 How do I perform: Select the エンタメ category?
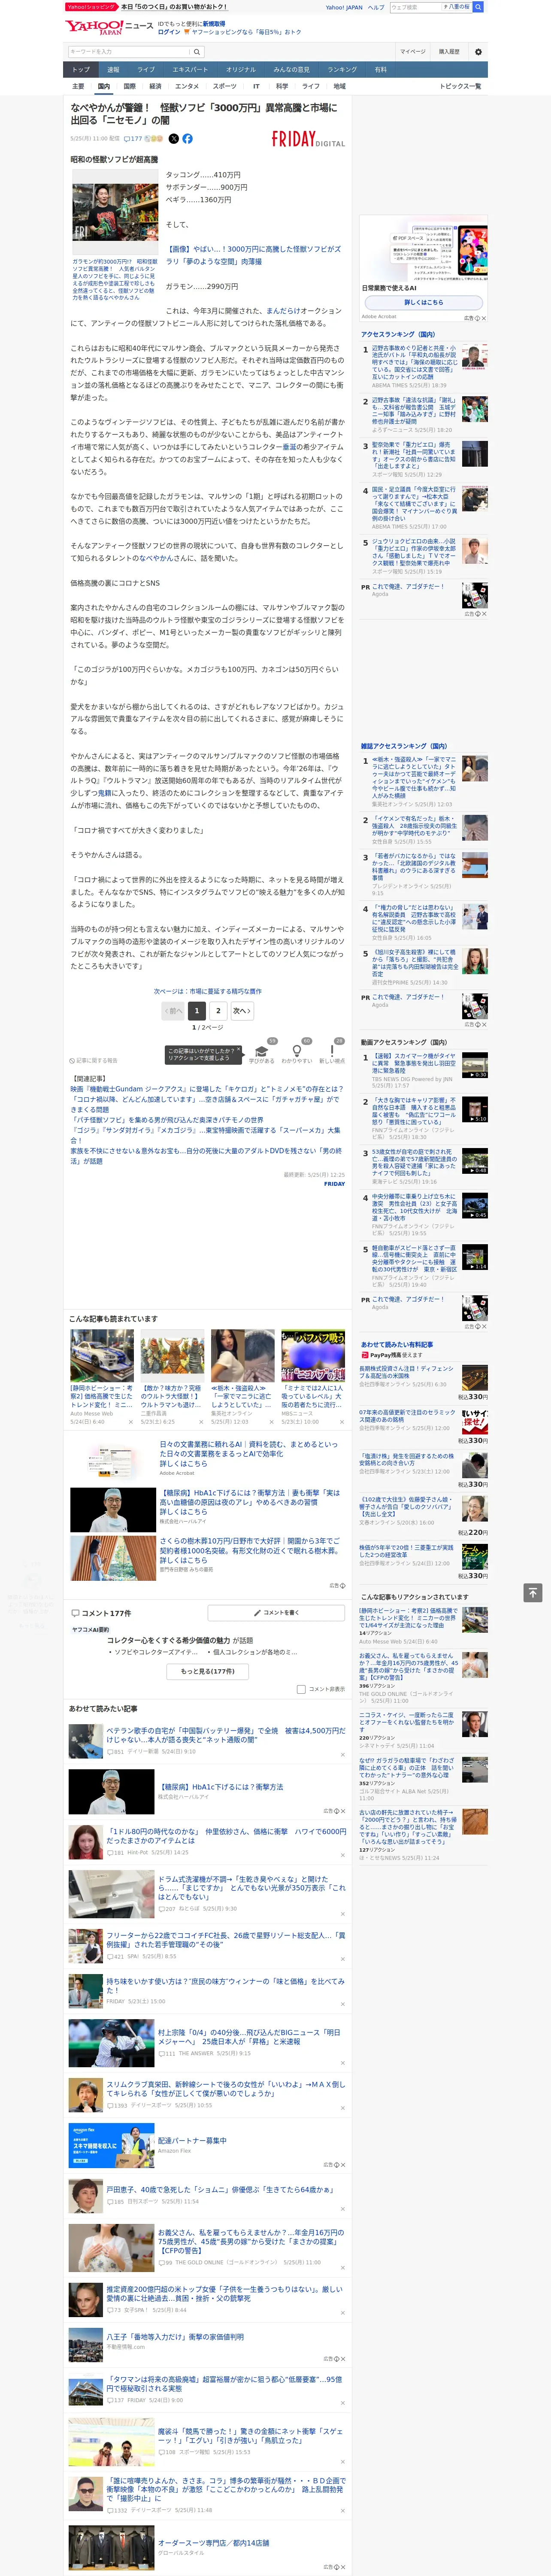[187, 86]
